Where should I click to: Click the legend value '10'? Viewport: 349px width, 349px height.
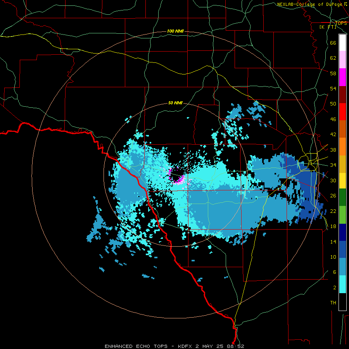[x=333, y=257]
